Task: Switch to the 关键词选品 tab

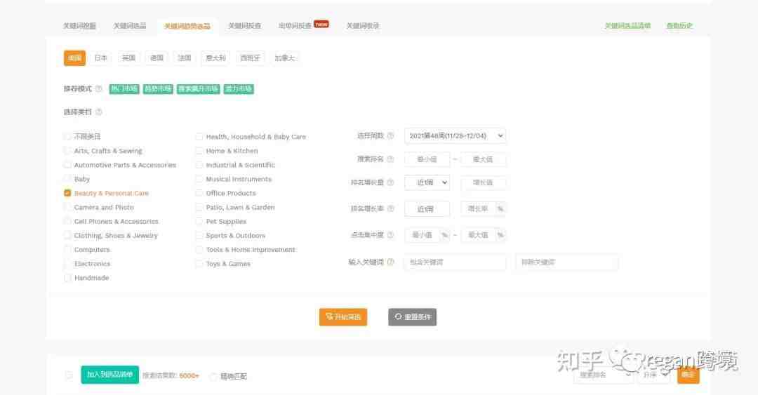Action: (x=130, y=26)
